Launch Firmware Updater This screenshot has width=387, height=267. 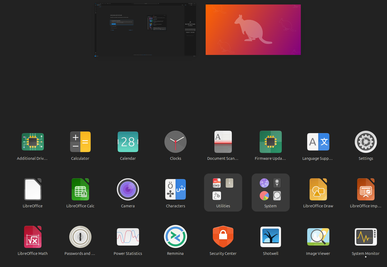(x=270, y=142)
